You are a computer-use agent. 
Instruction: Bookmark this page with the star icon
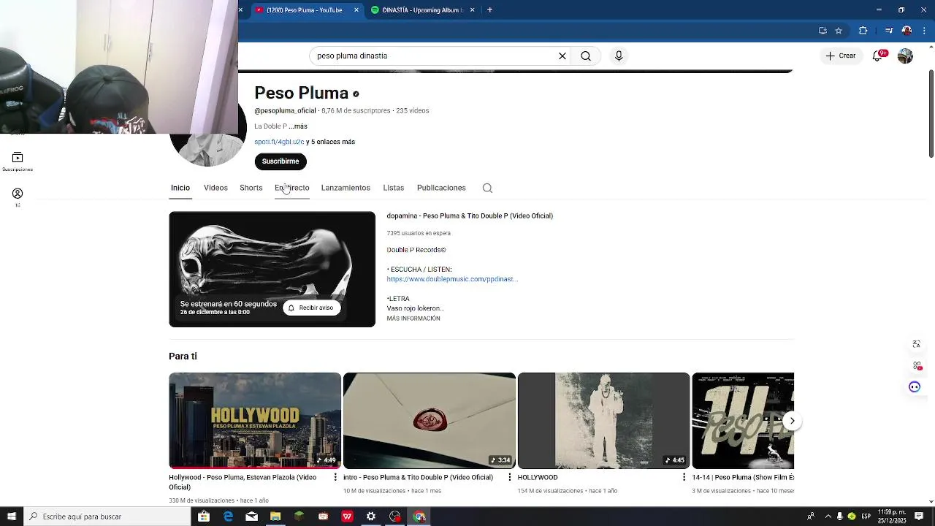839,31
